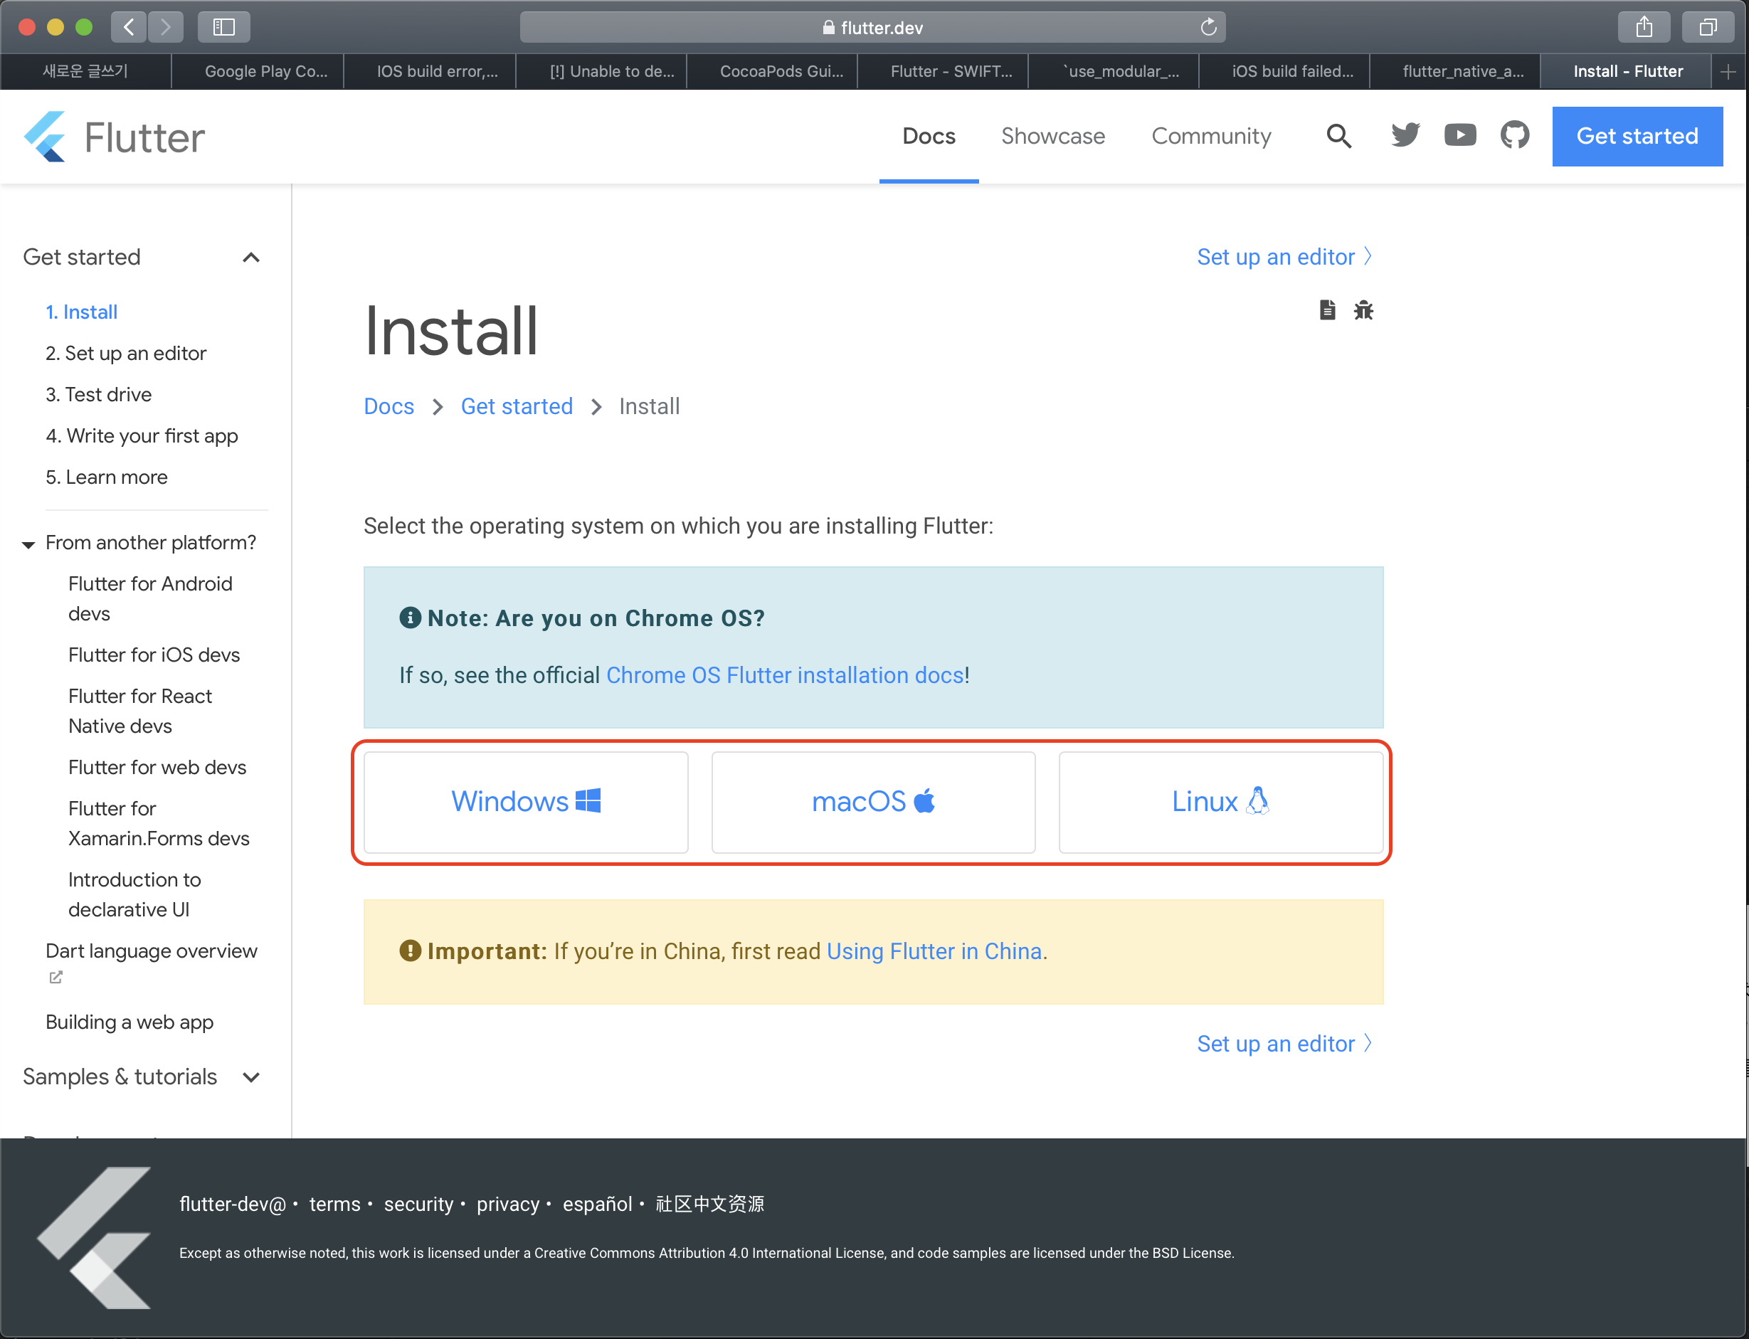The height and width of the screenshot is (1339, 1749).
Task: Switch to the CocoaPods Guides tab
Action: click(780, 72)
